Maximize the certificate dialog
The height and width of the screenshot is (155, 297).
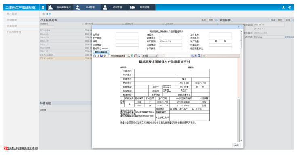239,27
